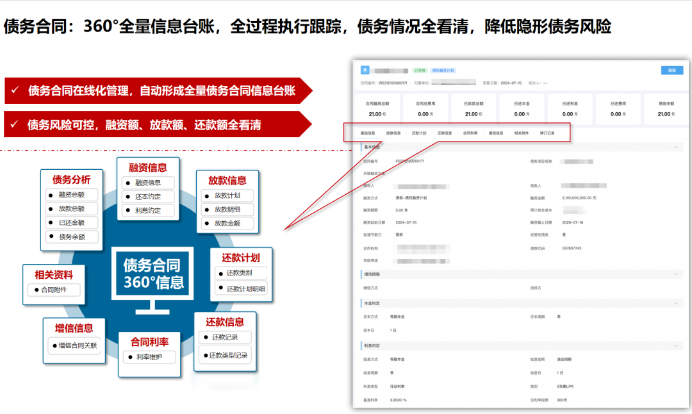This screenshot has height=414, width=692.
Task: Click the 合同附件 item under 相关资料
Action: (57, 290)
